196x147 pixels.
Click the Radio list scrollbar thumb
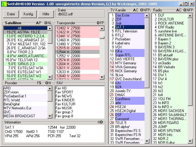[190, 62]
